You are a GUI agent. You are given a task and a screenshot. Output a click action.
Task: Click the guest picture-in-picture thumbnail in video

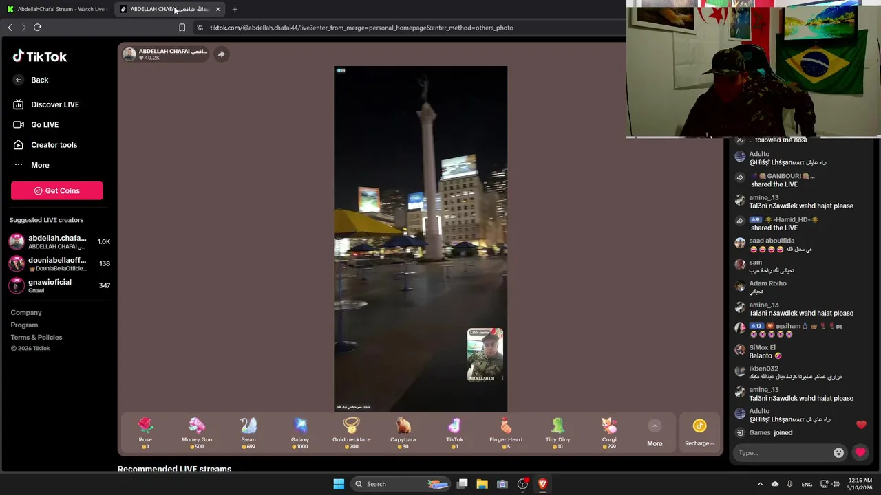click(485, 355)
